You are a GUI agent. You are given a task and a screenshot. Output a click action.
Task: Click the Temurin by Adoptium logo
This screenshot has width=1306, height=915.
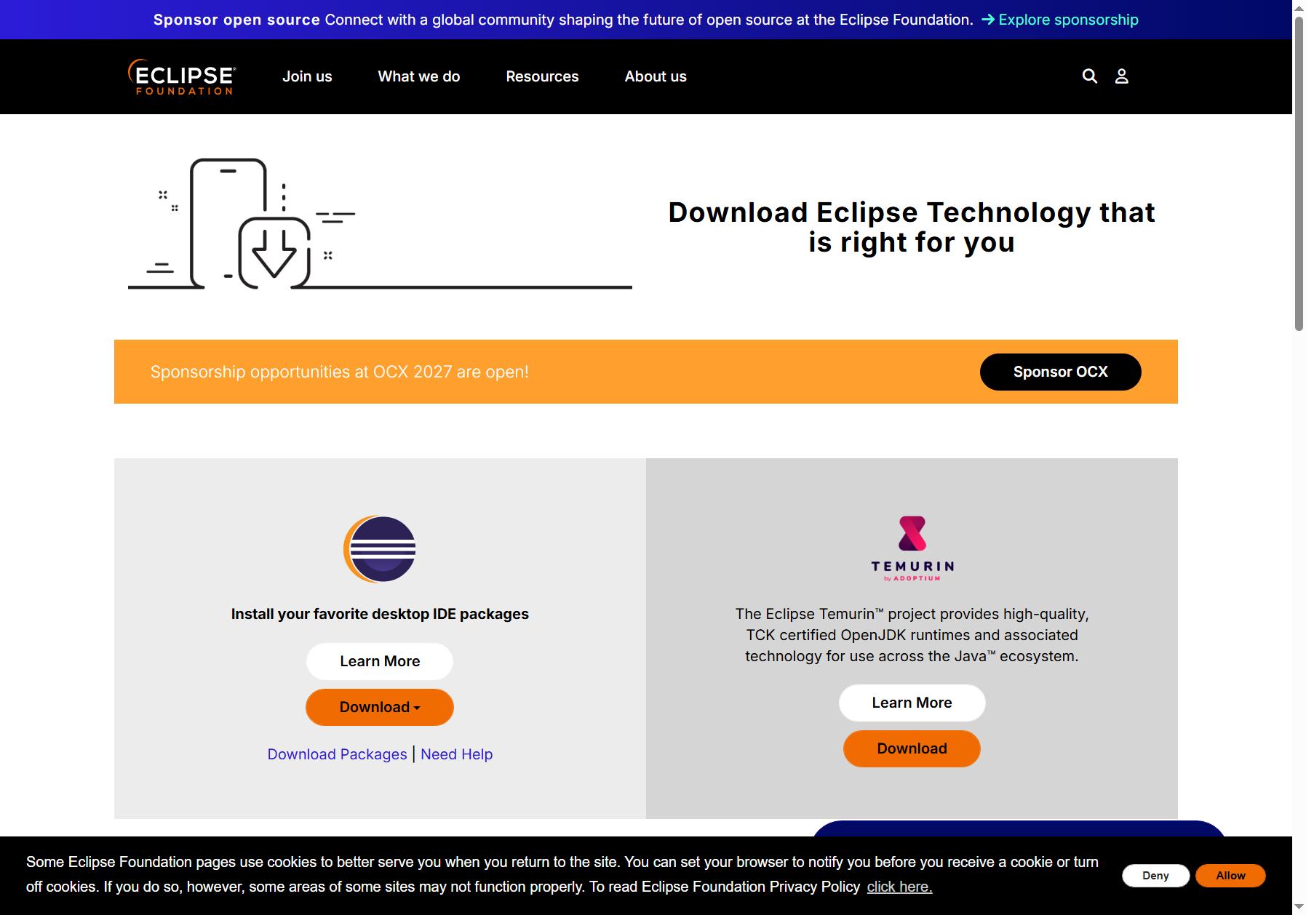tap(912, 548)
